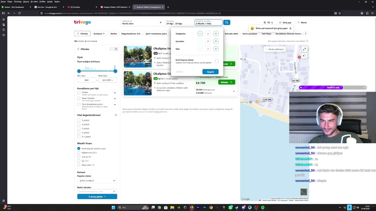Apply the Kahvaltı dâhil filter chip
The width and height of the screenshot is (376, 211).
coord(231,34)
